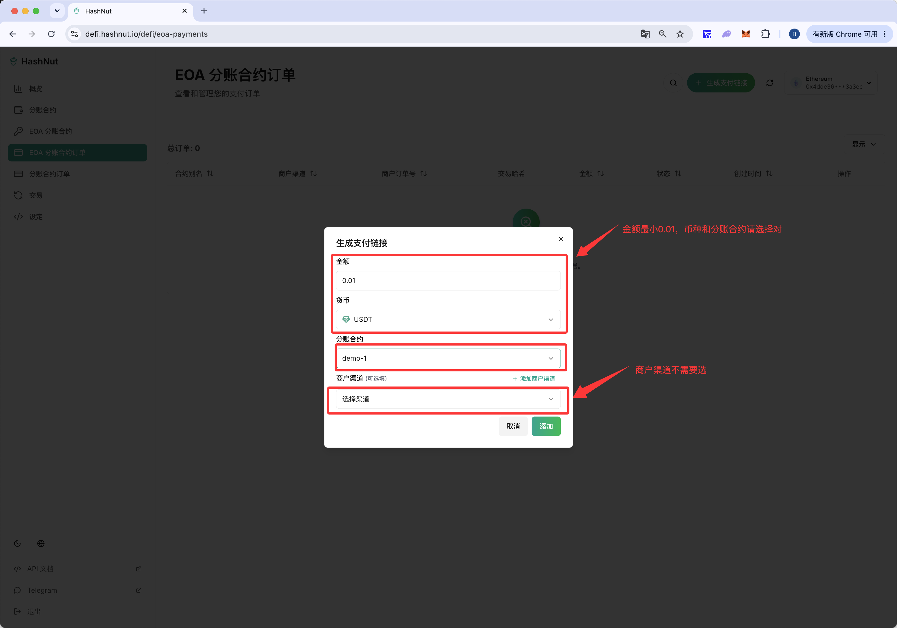Image resolution: width=897 pixels, height=628 pixels.
Task: Open the MetaMask fox extension
Action: click(746, 34)
